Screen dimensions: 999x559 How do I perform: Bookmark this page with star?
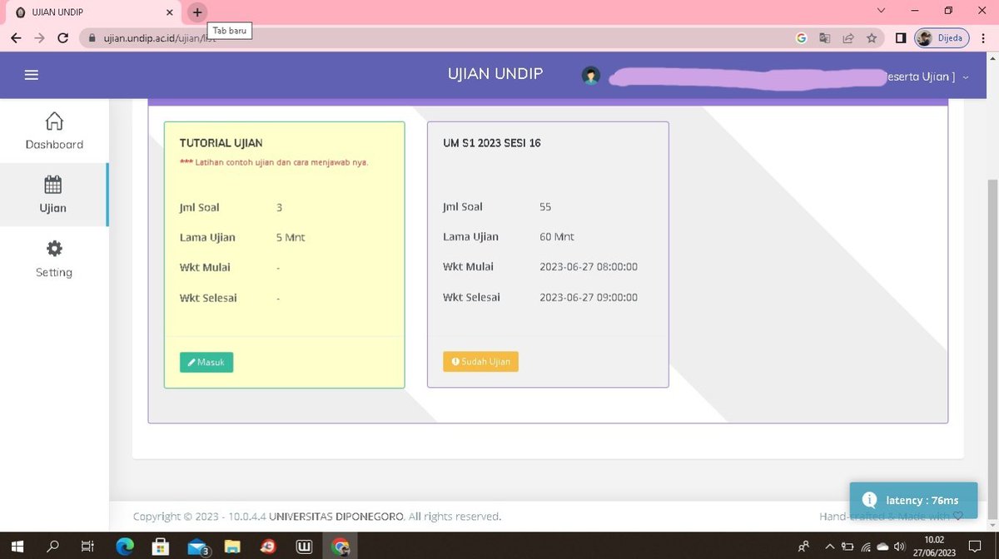[x=872, y=38]
